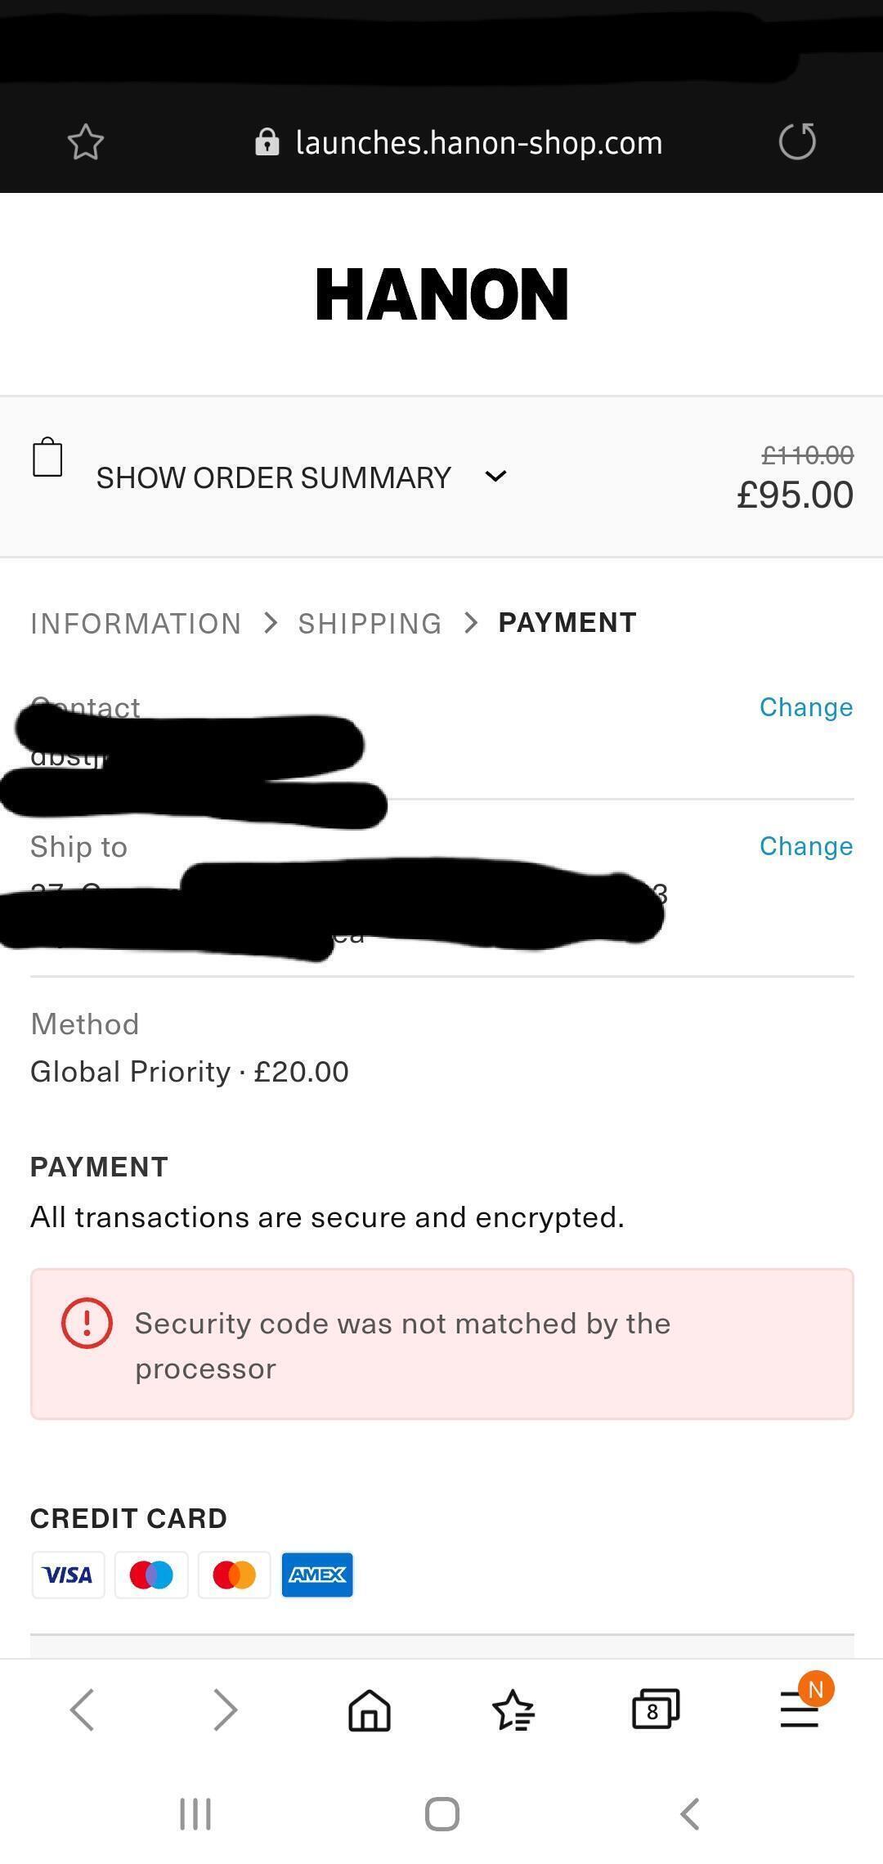Click the order summary chevron arrow
Viewport: 883px width, 1864px height.
tap(495, 477)
